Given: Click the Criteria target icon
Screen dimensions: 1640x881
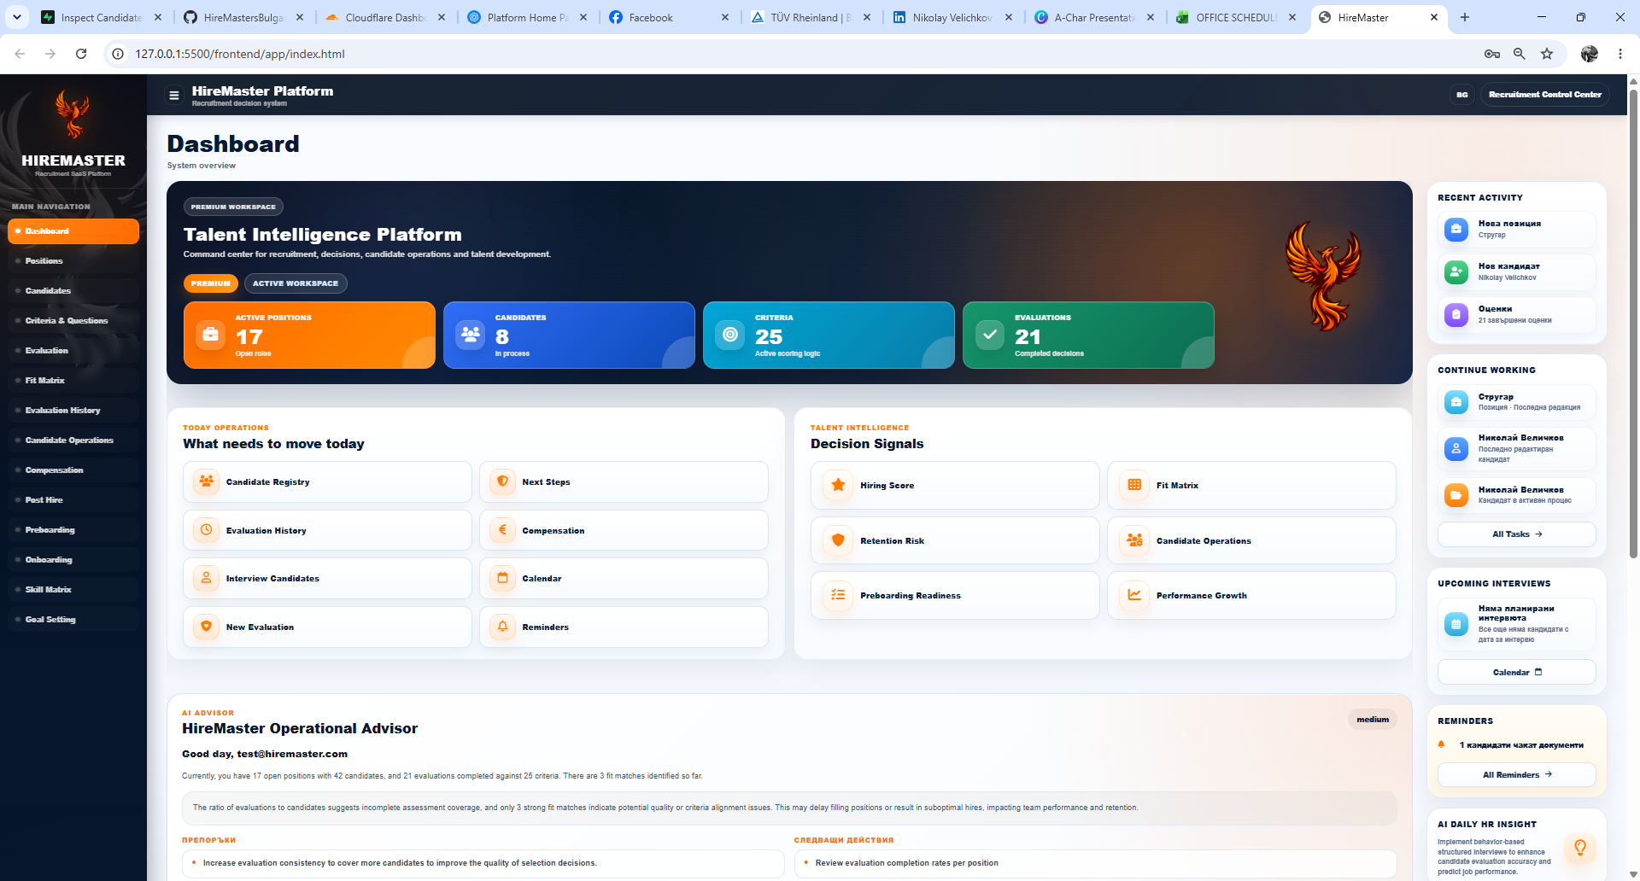Looking at the screenshot, I should [730, 335].
